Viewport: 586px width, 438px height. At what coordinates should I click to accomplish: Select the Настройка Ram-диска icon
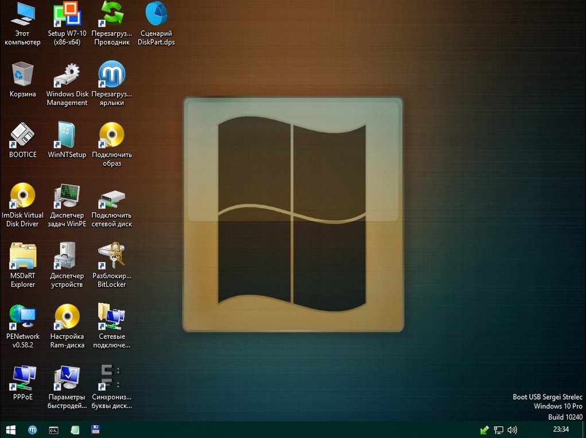click(67, 326)
